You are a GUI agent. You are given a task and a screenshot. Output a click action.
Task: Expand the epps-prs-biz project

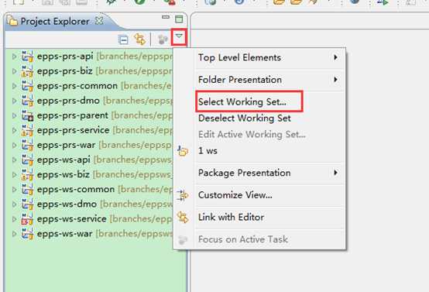click(14, 71)
